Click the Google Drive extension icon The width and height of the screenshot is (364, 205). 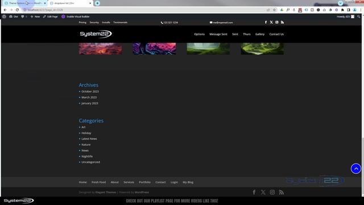point(282,10)
